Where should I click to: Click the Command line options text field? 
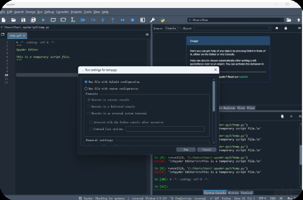pos(165,129)
